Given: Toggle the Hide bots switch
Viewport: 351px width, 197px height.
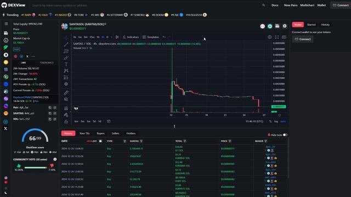Looking at the screenshot, I should (285, 135).
